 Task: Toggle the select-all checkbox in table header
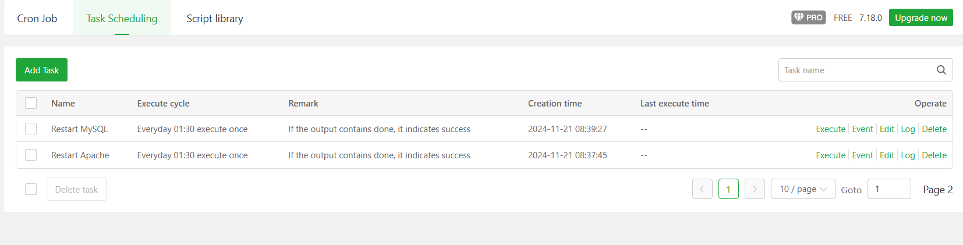pos(31,103)
